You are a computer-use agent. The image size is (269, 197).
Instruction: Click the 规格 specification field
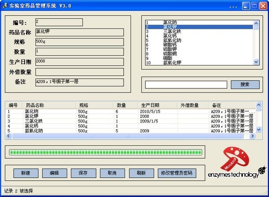tap(79, 42)
